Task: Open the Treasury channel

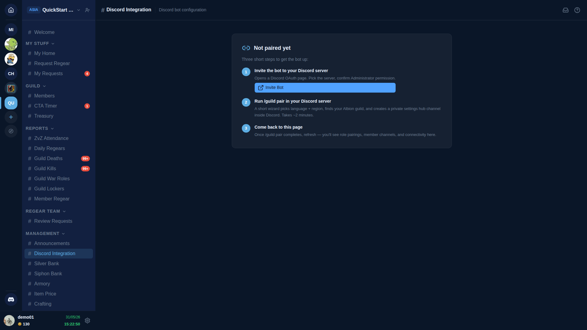Action: (59, 116)
